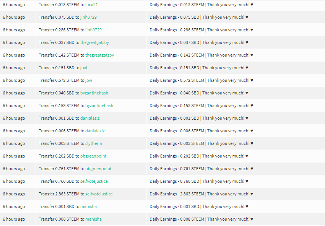325x226 pixels.
Task: Click 'Transfer 2.863 STEEM to' text
Action: coord(61,194)
